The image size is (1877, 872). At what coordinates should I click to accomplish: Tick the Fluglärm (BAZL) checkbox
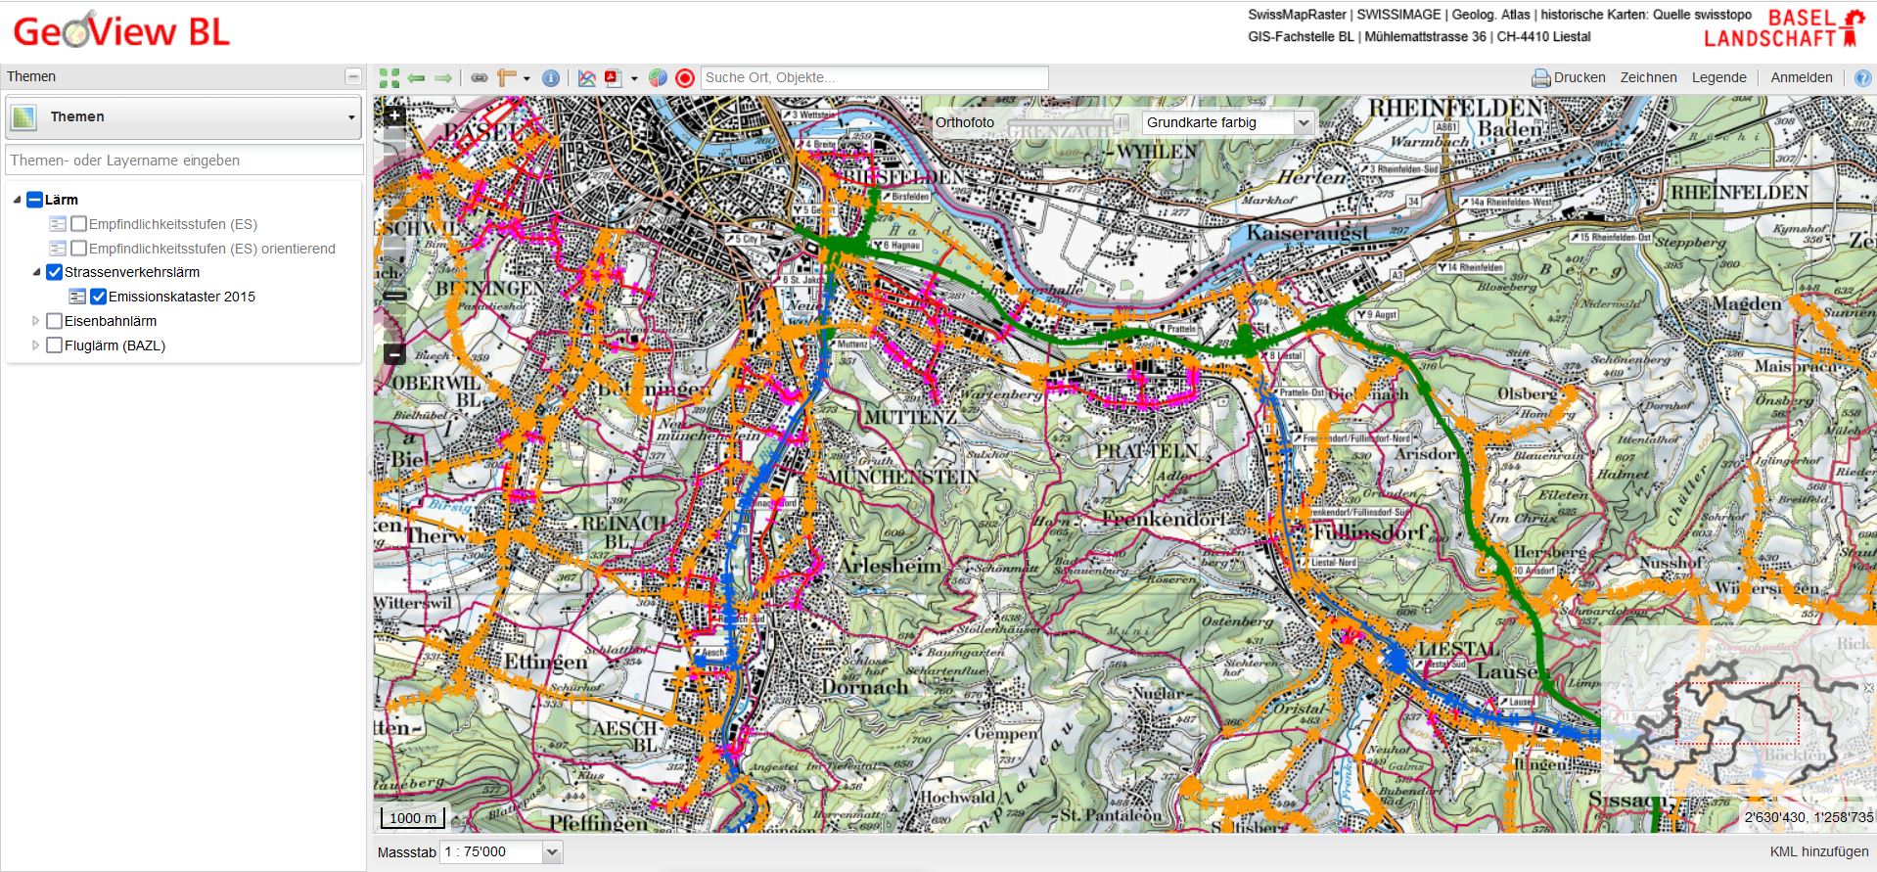point(55,345)
